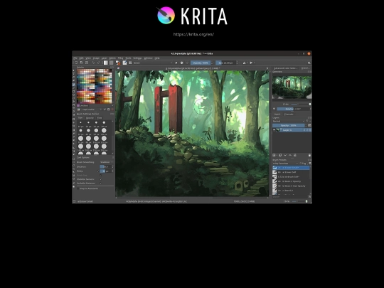The height and width of the screenshot is (288, 384).
Task: Select the Freehand Brush tool
Action: click(x=74, y=85)
